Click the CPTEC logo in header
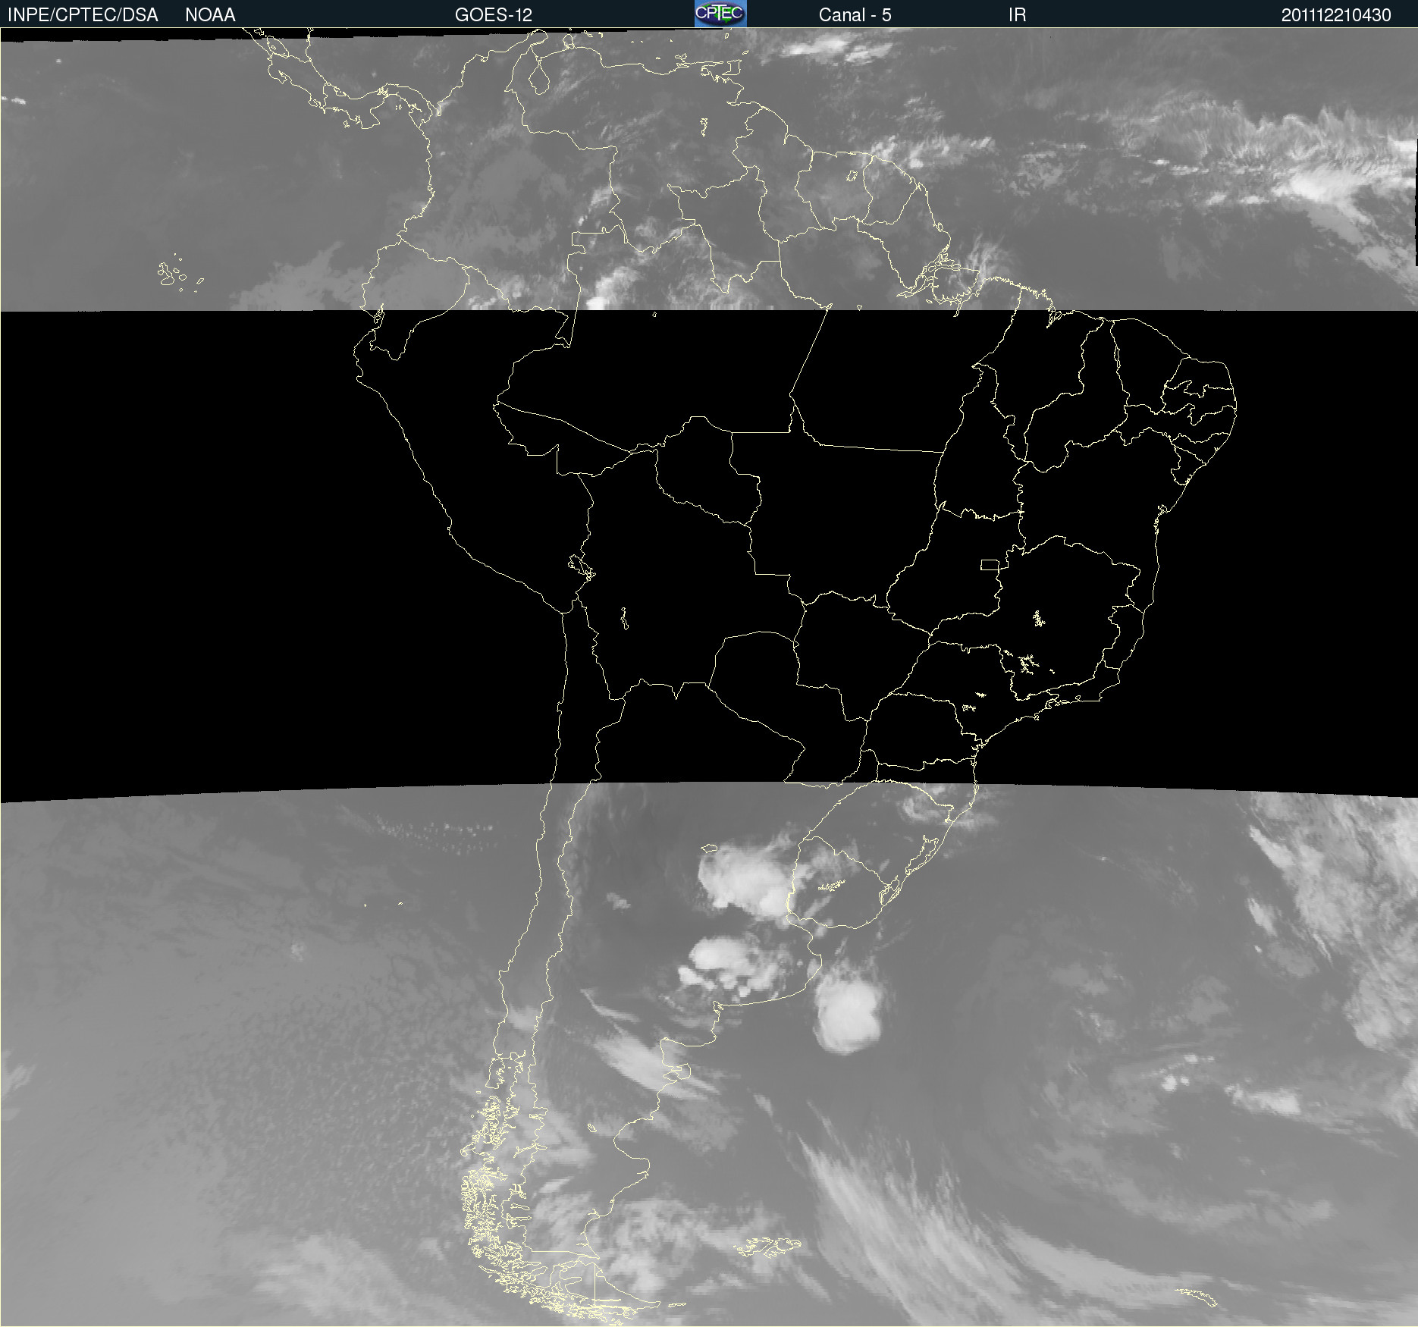 [720, 14]
